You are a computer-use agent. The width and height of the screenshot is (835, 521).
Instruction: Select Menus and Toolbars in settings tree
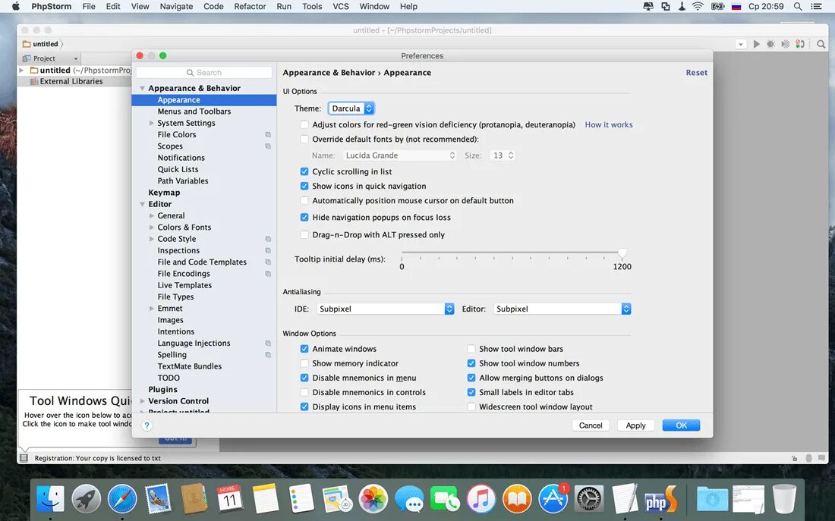coord(194,111)
